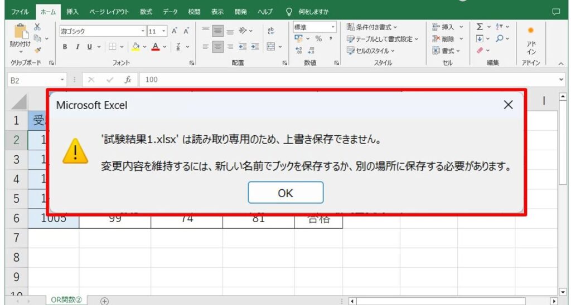Close the Microsoft Excel dialog with X
Image resolution: width=571 pixels, height=305 pixels.
(x=508, y=105)
